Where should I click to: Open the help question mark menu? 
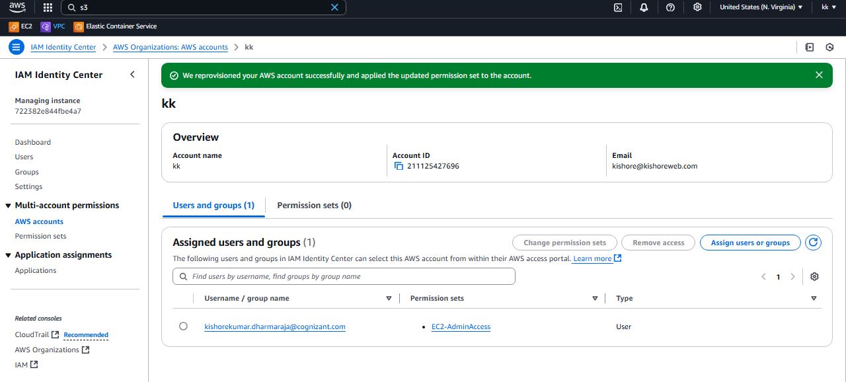670,7
